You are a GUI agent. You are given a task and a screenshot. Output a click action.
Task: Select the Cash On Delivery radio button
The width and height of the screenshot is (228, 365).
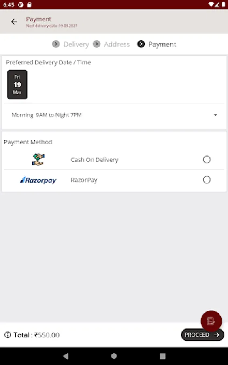[x=207, y=160]
